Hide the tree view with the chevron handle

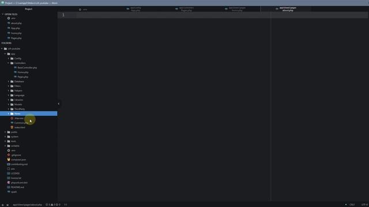click(59, 103)
